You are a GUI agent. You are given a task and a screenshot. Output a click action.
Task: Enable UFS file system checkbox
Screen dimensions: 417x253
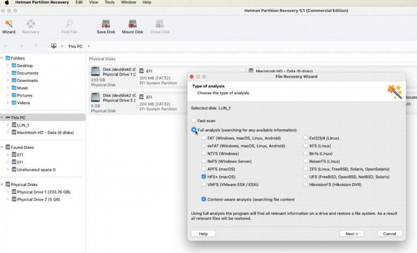point(306,176)
